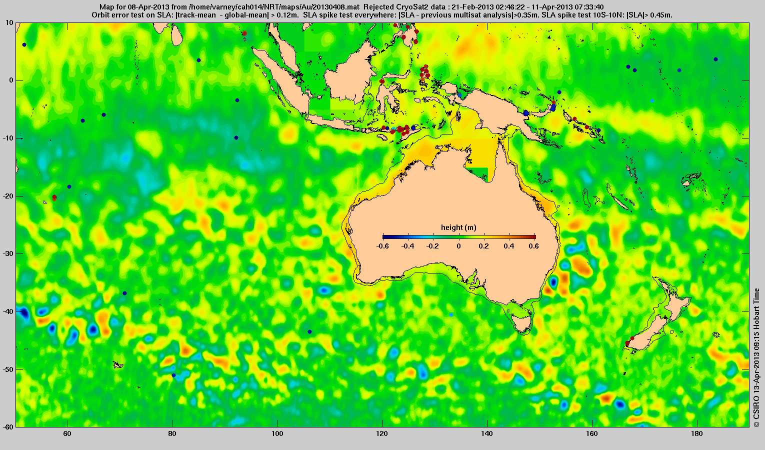Click the vertical CSIRO Hobart Time copyright text
Viewport: 765px width, 450px height.
pyautogui.click(x=756, y=357)
